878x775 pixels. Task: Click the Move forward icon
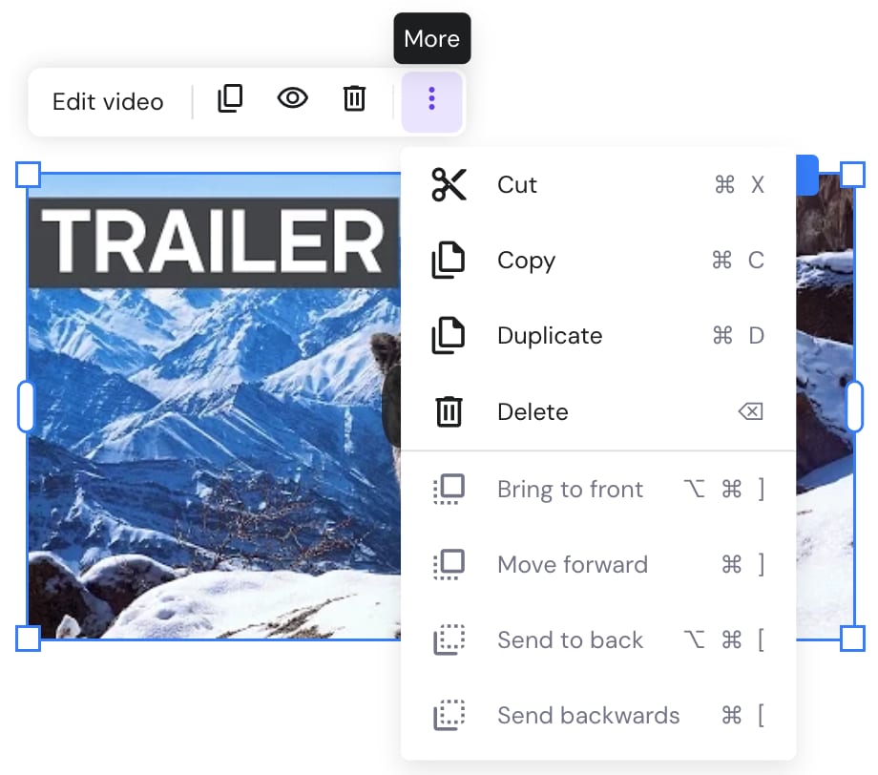tap(449, 564)
